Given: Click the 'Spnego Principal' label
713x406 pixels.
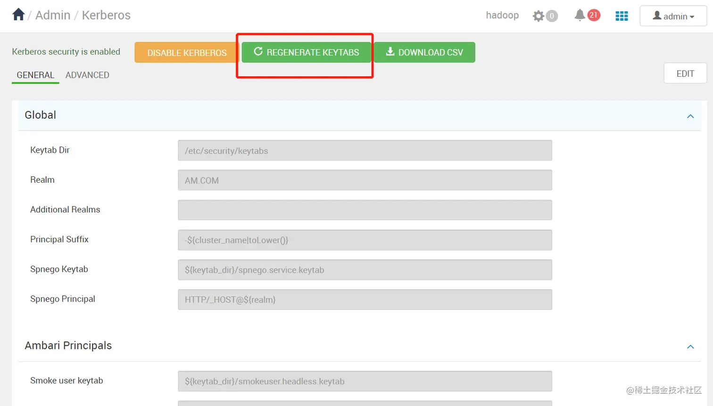Looking at the screenshot, I should click(63, 299).
